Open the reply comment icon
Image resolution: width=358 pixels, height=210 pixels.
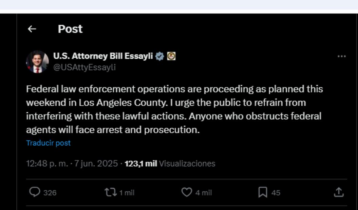35,192
